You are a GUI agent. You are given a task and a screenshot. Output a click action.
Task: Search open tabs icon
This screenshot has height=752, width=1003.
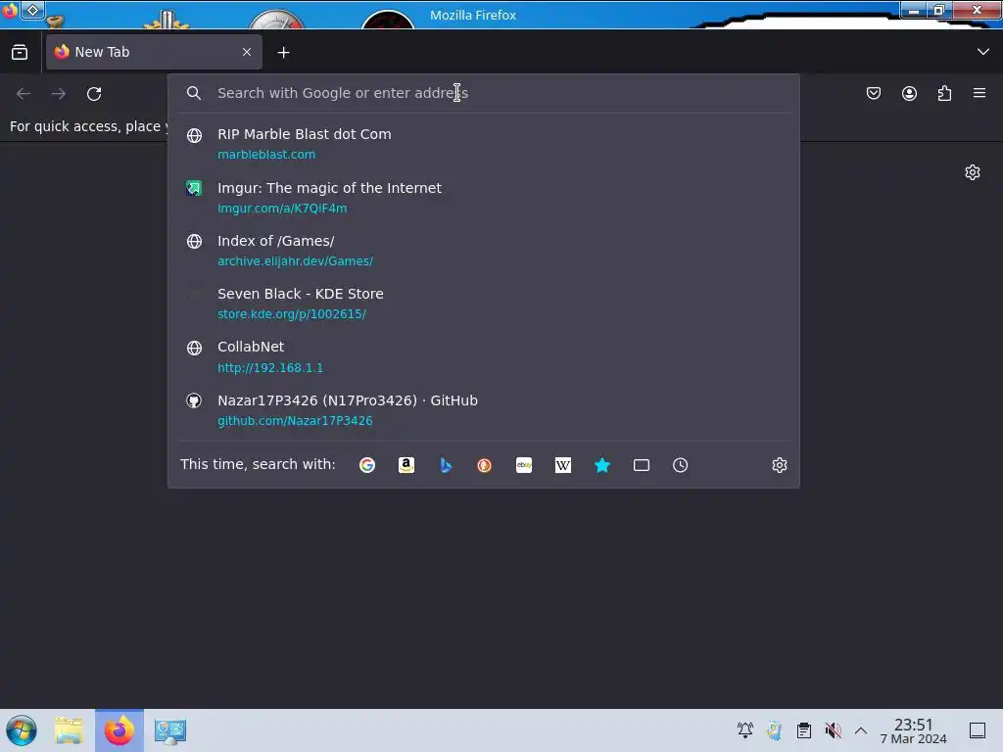(641, 465)
